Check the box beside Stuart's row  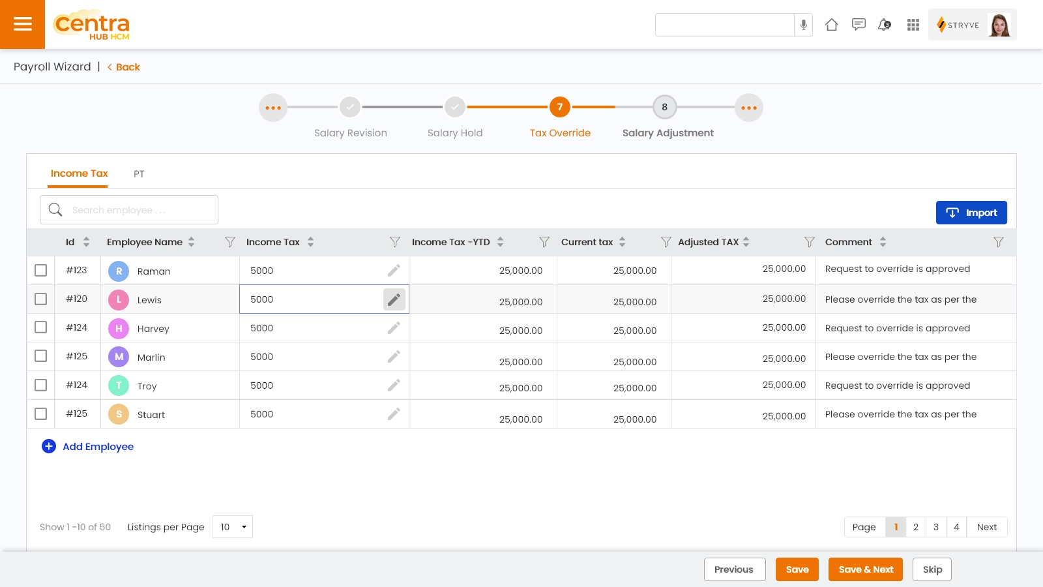pos(40,414)
